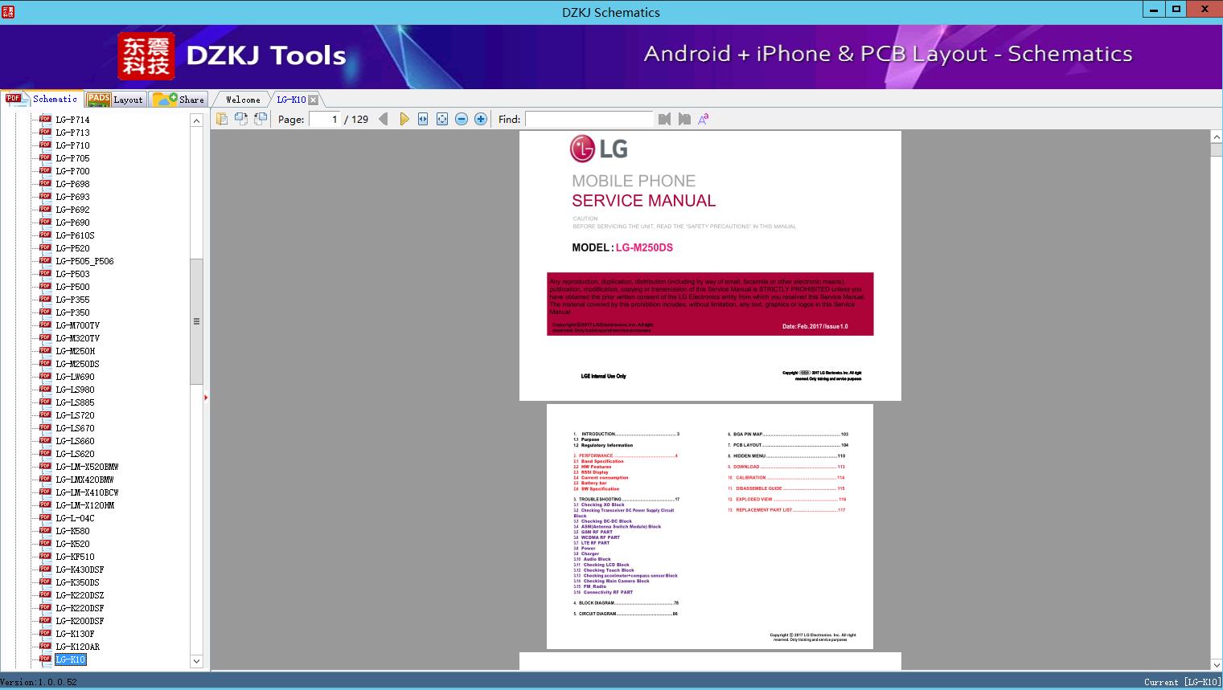Select LG-K430DSF entry
The image size is (1223, 690).
coord(80,570)
